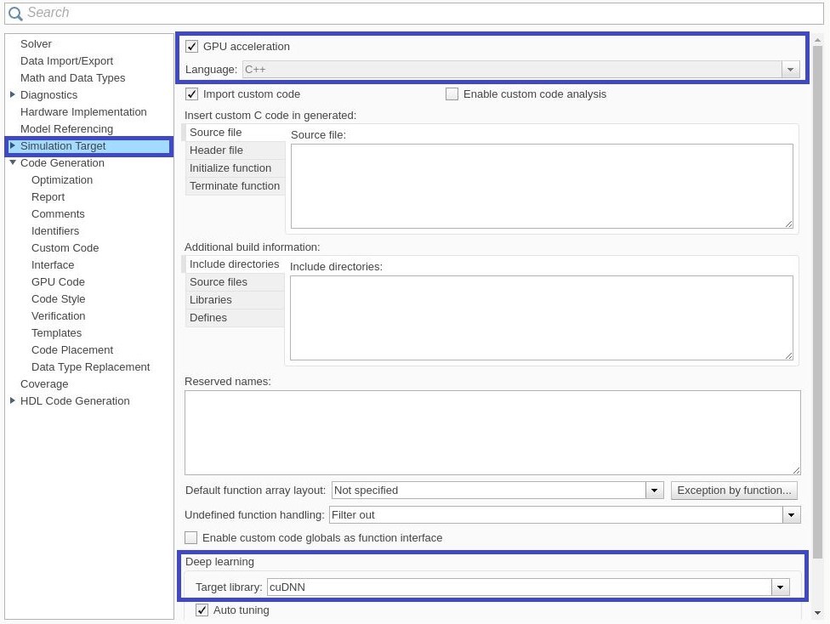Viewport: 830px width, 624px height.
Task: Click the Exception by function button
Action: pos(734,490)
